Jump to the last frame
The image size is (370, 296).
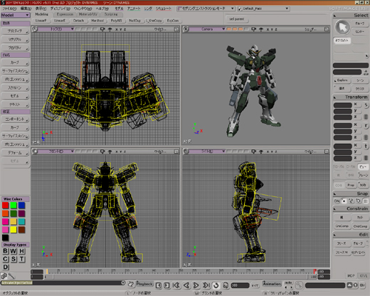pos(206,285)
